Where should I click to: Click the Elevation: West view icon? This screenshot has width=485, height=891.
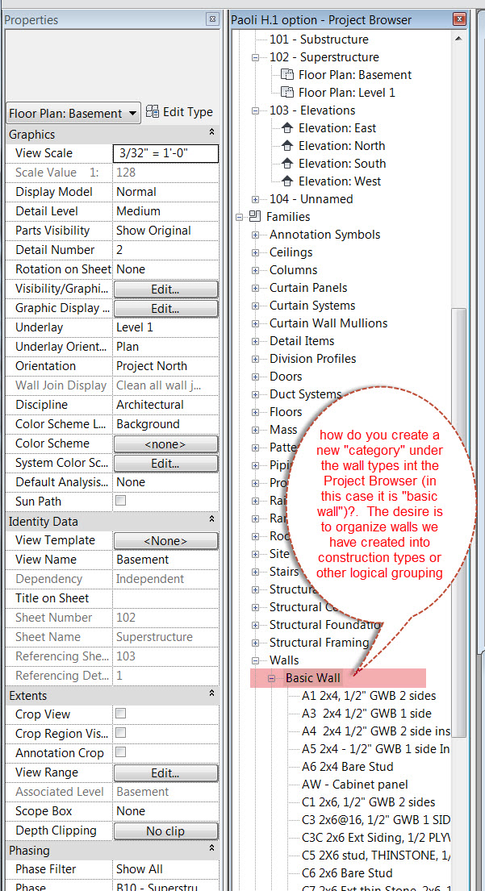(288, 181)
